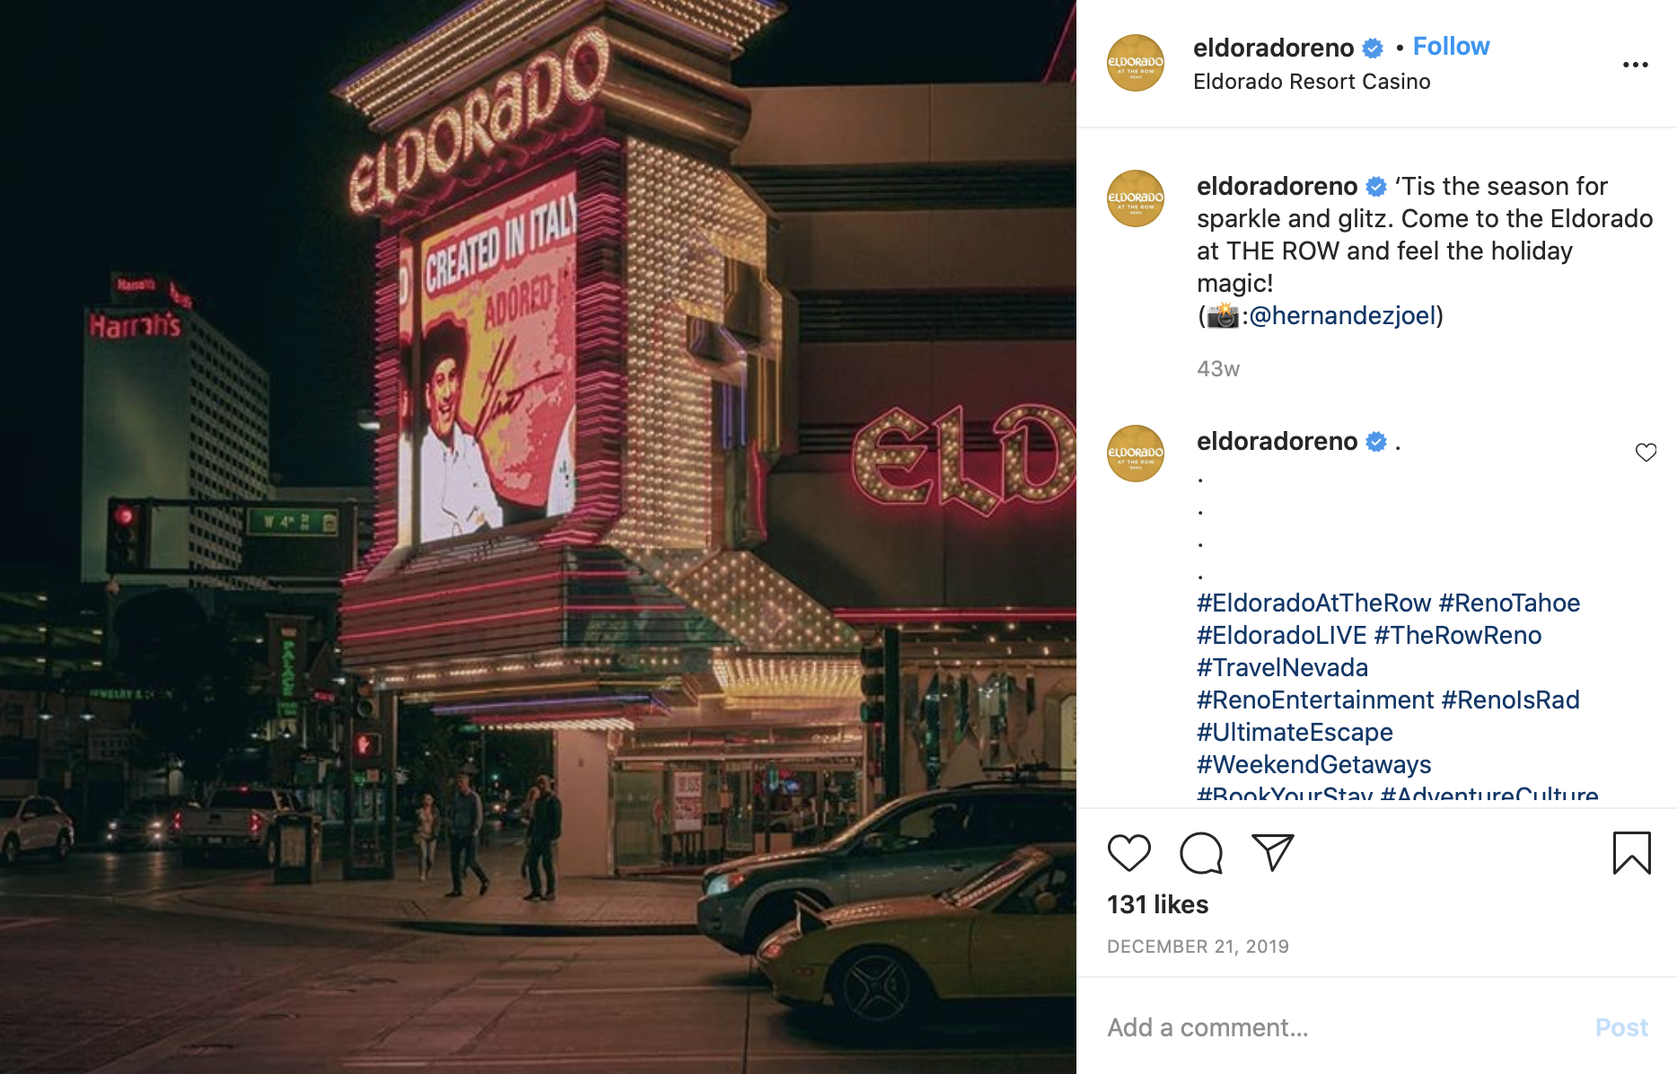Image resolution: width=1677 pixels, height=1074 pixels.
Task: Click the Post comment button
Action: (x=1621, y=1027)
